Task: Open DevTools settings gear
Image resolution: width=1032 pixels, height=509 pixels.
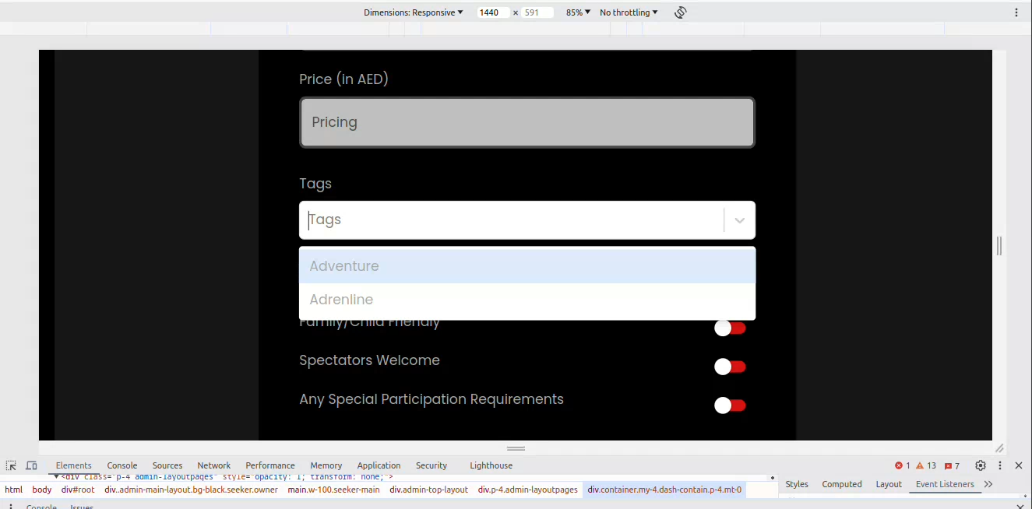Action: [981, 465]
